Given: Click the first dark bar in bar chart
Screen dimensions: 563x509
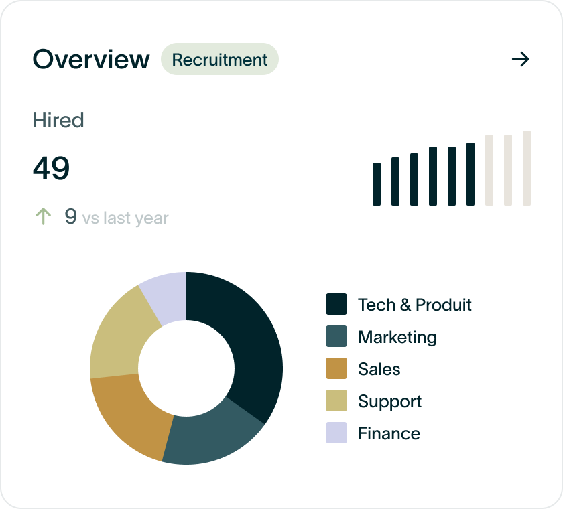Looking at the screenshot, I should [377, 184].
